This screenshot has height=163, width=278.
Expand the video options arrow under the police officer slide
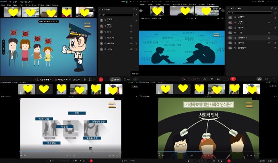pyautogui.click(x=70, y=80)
